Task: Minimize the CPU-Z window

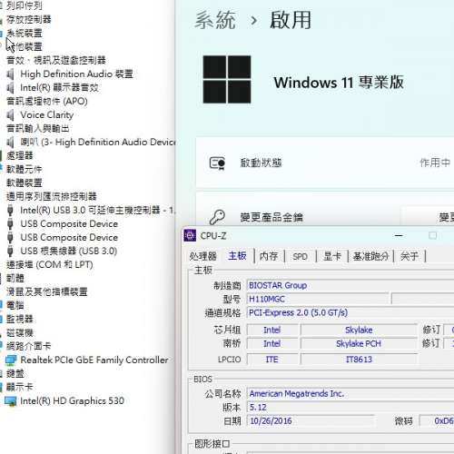Action: (399, 235)
